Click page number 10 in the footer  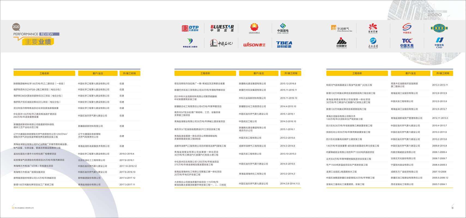[x=452, y=208]
